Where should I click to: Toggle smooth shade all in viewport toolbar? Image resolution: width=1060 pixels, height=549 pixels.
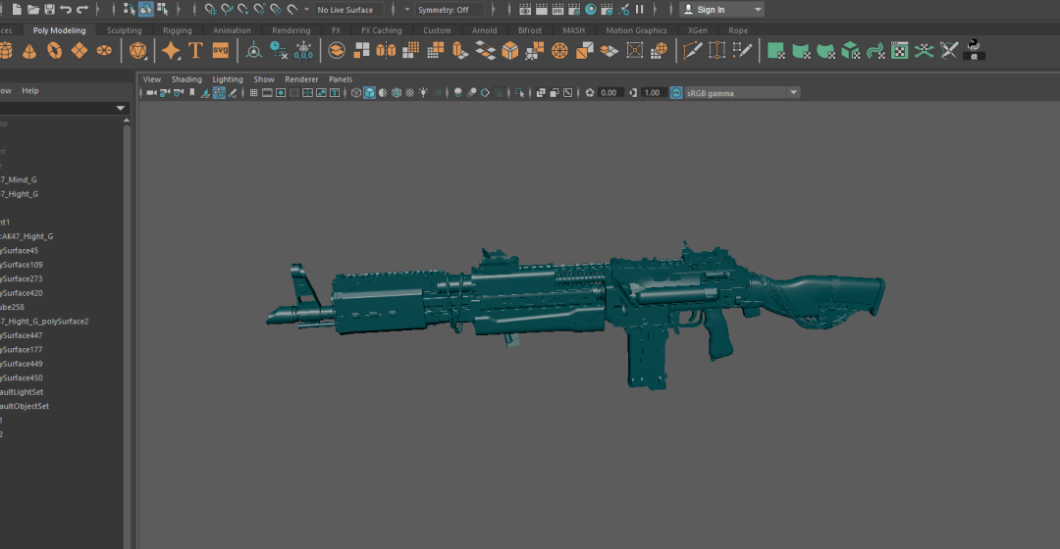click(369, 93)
